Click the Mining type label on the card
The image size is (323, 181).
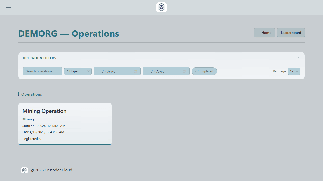point(28,119)
